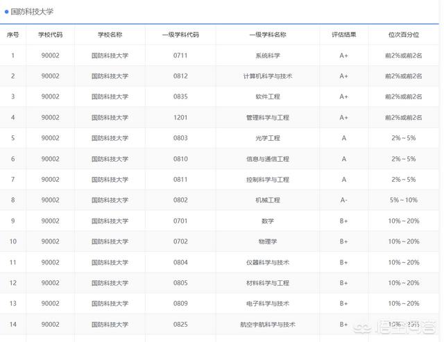Image resolution: width=444 pixels, height=342 pixels.
Task: Click serial number 14 cell
Action: 12,325
